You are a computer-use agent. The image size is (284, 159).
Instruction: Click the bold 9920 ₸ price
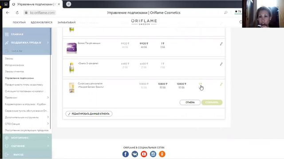point(144,43)
